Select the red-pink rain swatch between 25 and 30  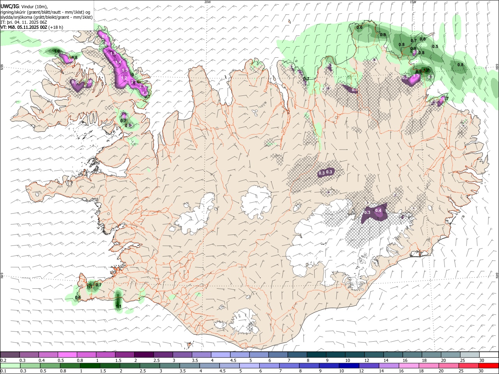pos(468,365)
